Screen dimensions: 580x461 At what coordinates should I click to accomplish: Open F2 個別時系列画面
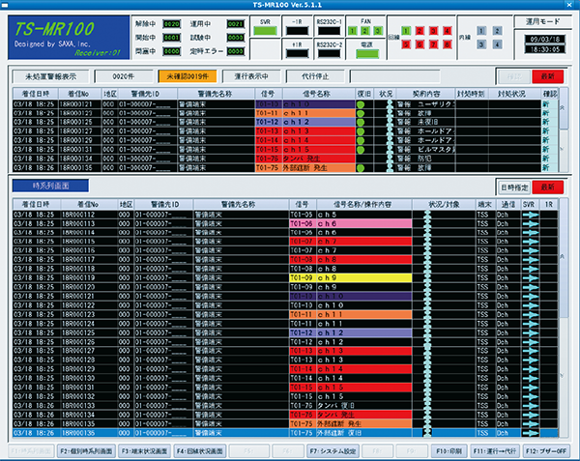pos(86,451)
